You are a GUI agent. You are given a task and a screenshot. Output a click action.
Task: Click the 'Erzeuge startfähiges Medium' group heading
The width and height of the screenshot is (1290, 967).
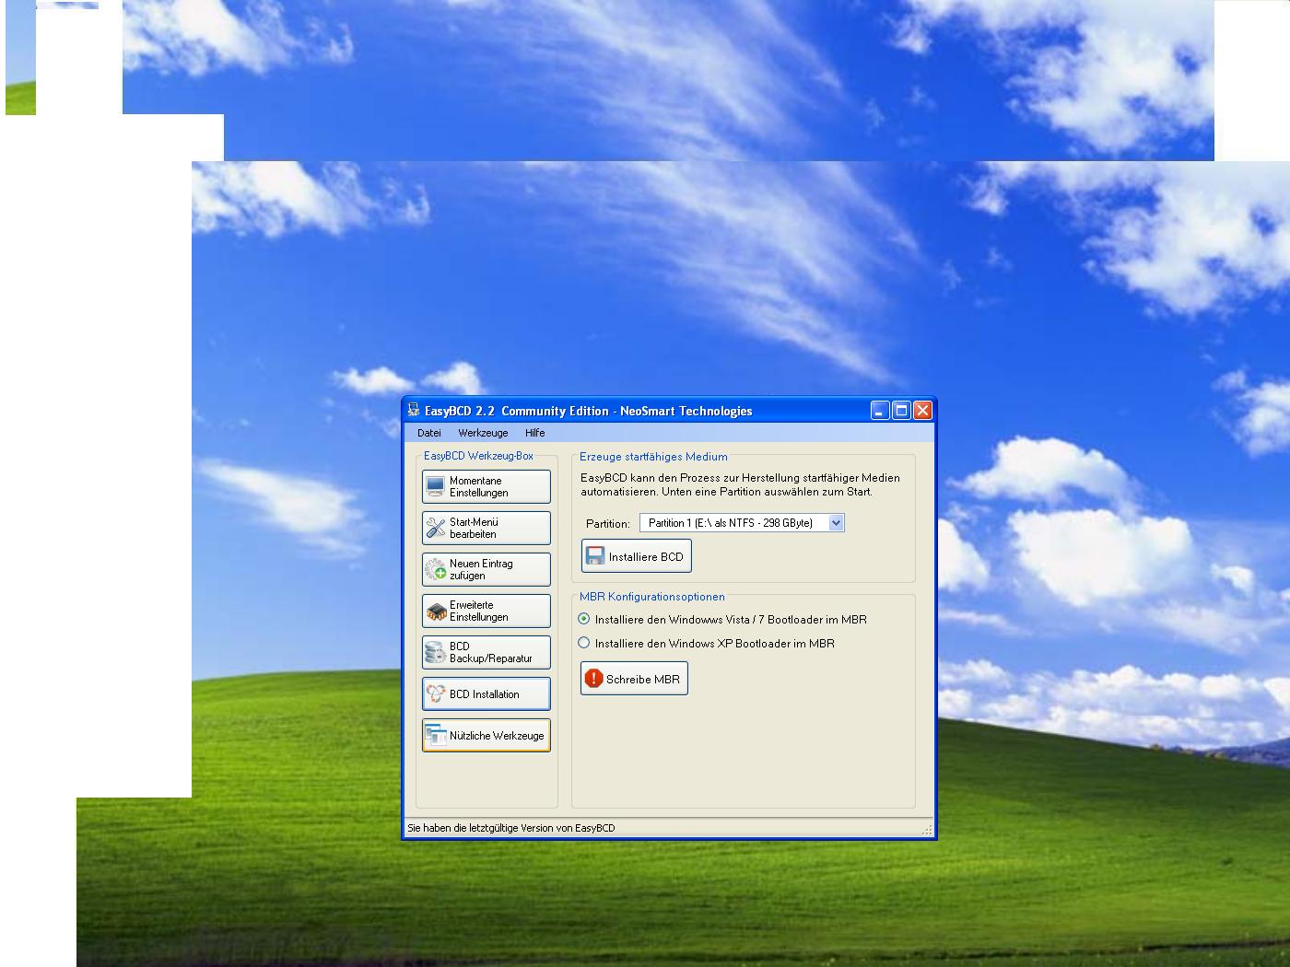653,457
